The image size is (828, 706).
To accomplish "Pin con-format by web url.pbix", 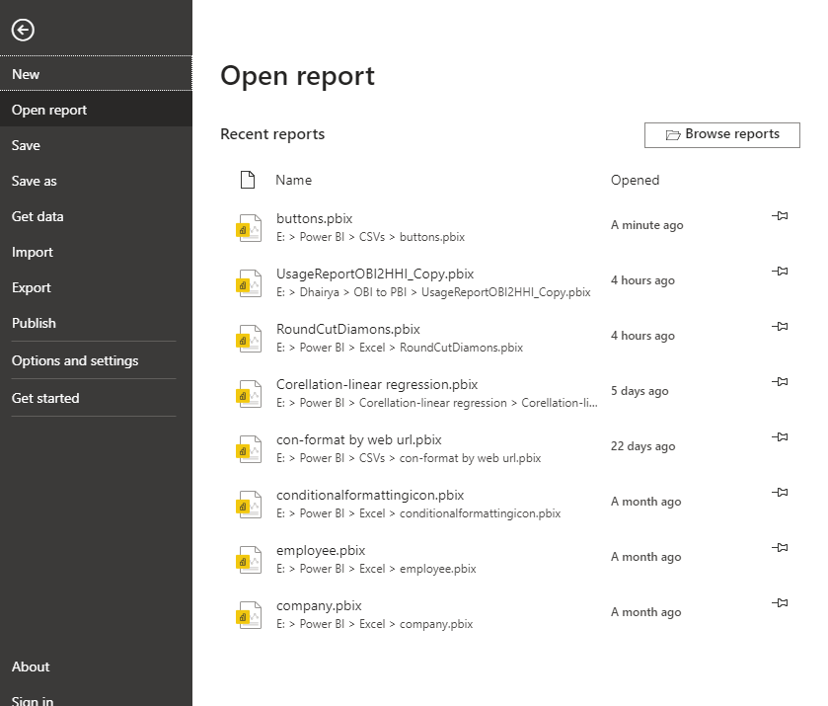I will pos(780,436).
